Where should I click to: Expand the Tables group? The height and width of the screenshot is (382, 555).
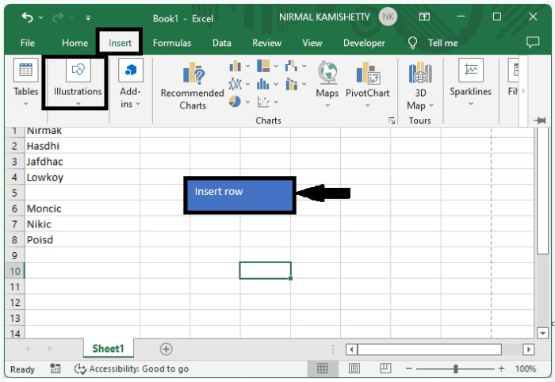point(26,83)
